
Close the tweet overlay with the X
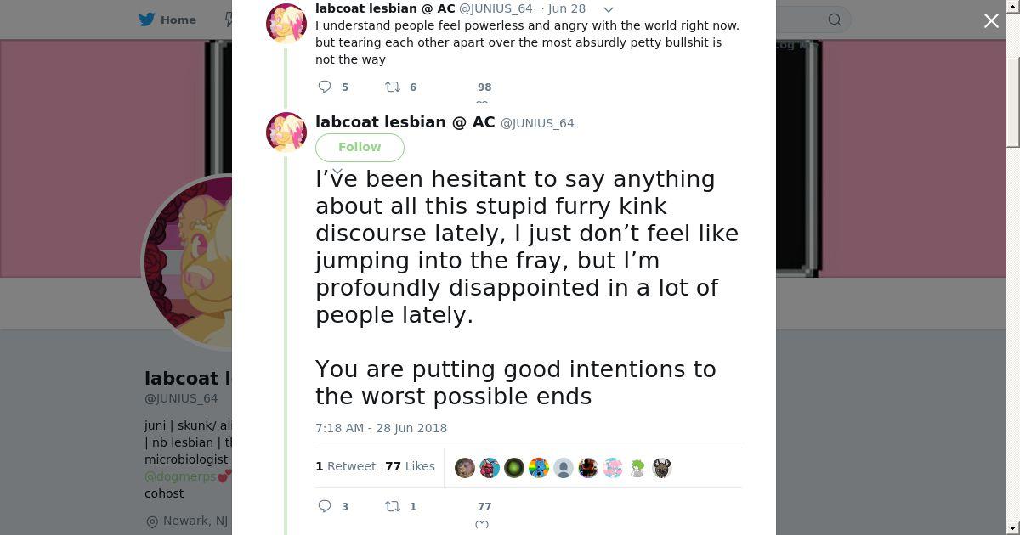click(x=991, y=21)
